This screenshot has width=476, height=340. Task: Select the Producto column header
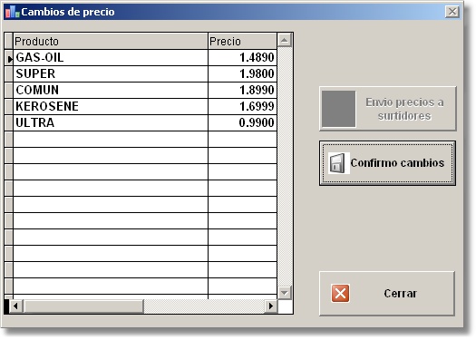(x=111, y=42)
